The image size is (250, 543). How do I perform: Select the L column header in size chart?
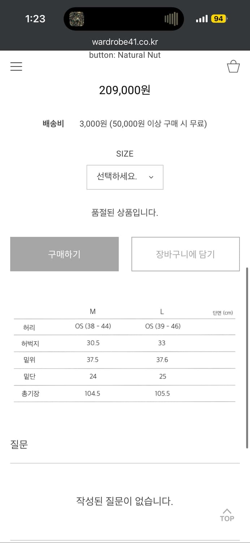pos(162,311)
